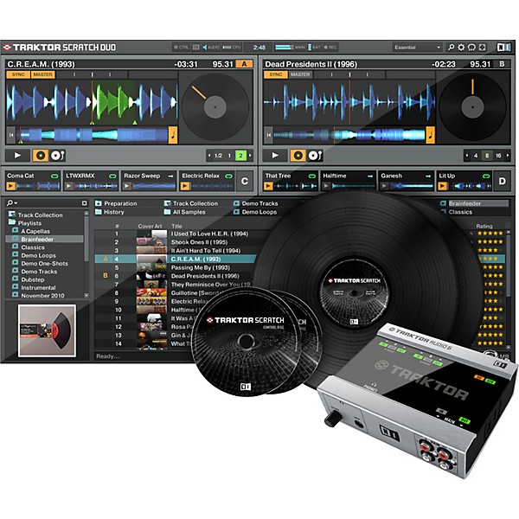Set Deck A loop size to 2
This screenshot has width=519, height=519.
[240, 155]
